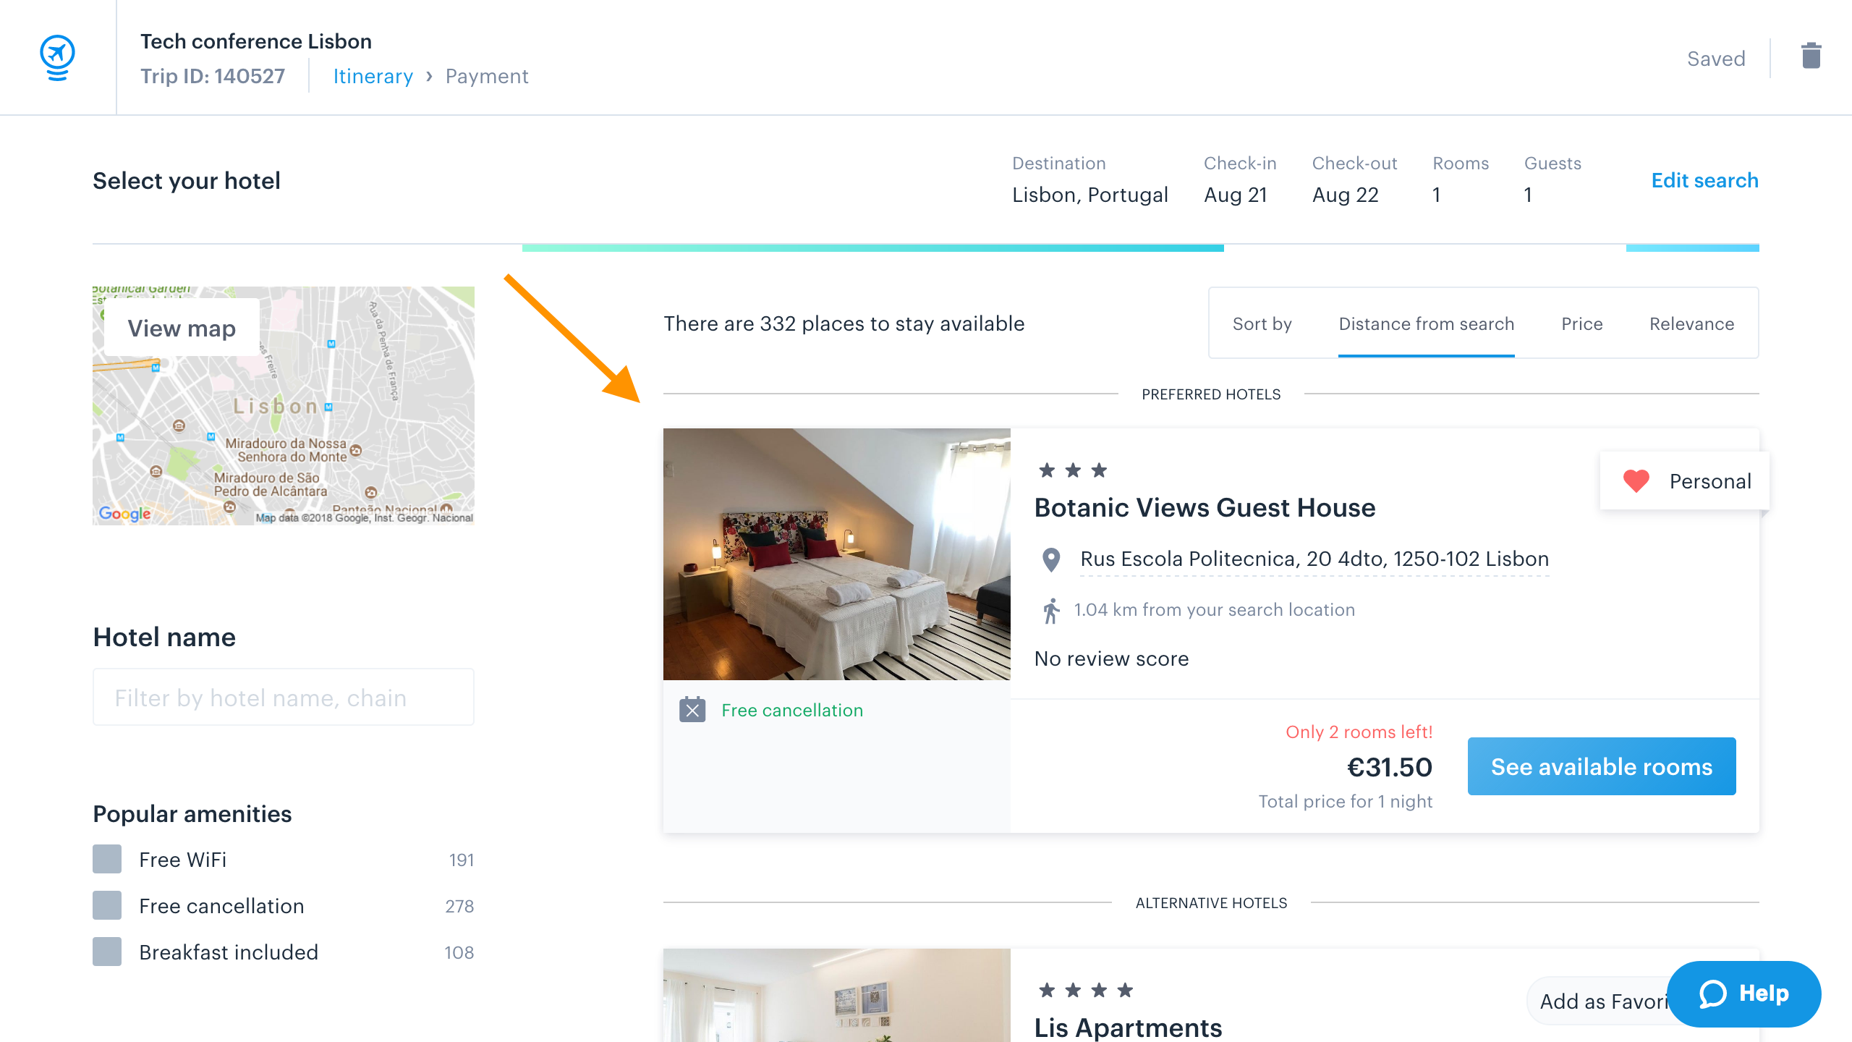Image resolution: width=1852 pixels, height=1042 pixels.
Task: Open the Lis Apartments photo
Action: pyautogui.click(x=836, y=995)
